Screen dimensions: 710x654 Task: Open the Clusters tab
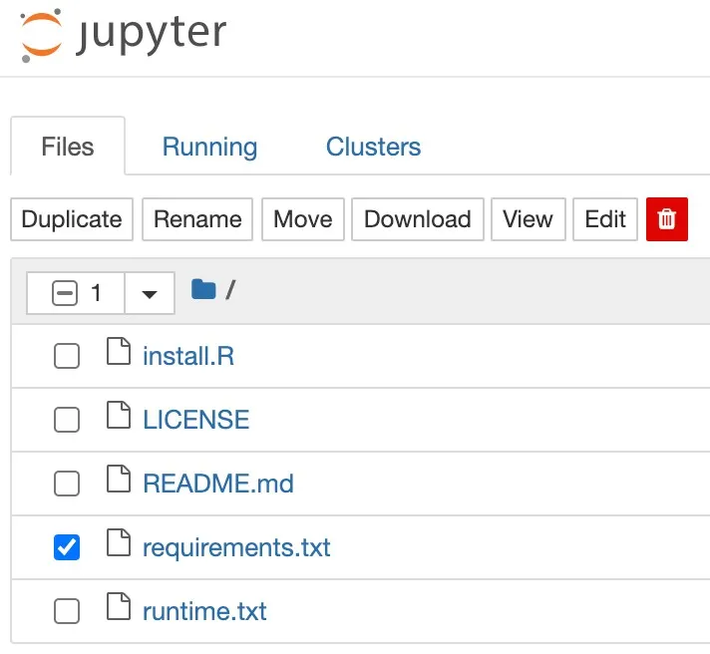point(373,148)
